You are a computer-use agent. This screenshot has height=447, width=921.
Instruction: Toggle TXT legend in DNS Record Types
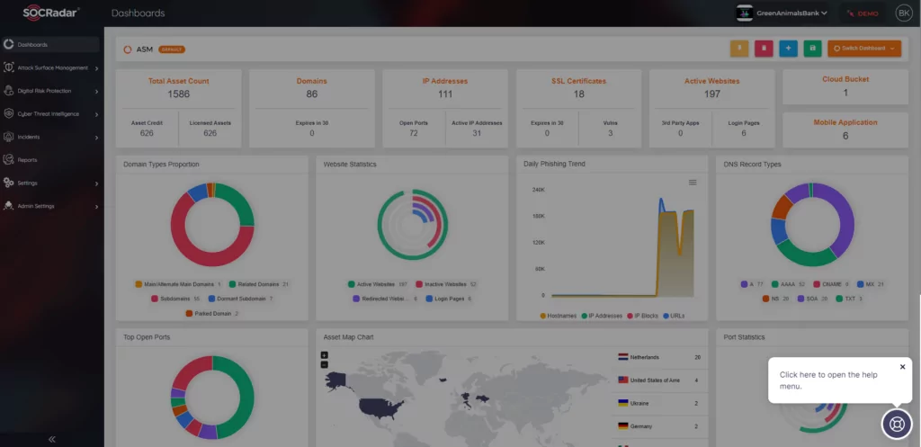849,299
